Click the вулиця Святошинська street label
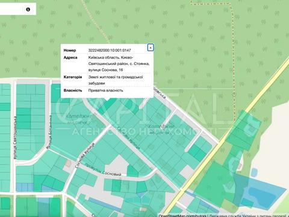 (15, 137)
